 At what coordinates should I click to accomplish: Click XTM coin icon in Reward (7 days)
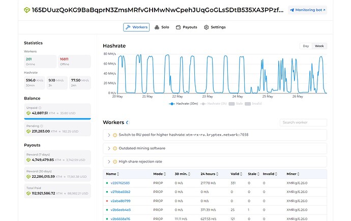coord(28,160)
